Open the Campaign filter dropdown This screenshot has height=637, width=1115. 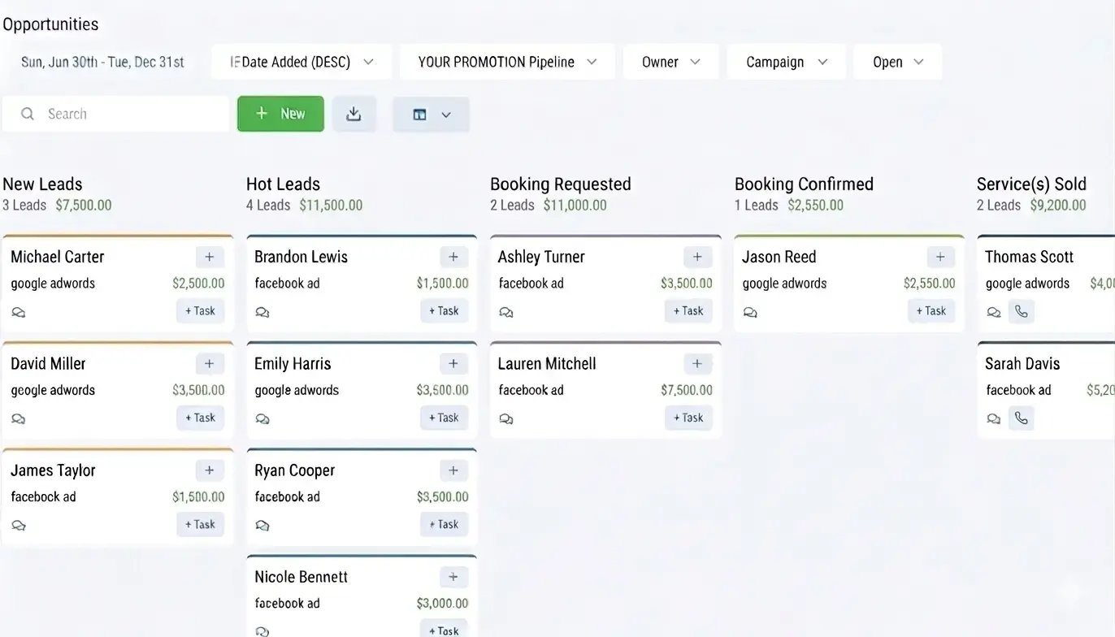point(786,63)
